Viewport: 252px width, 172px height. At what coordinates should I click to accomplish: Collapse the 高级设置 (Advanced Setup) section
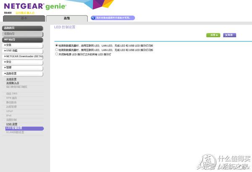[x=23, y=74]
